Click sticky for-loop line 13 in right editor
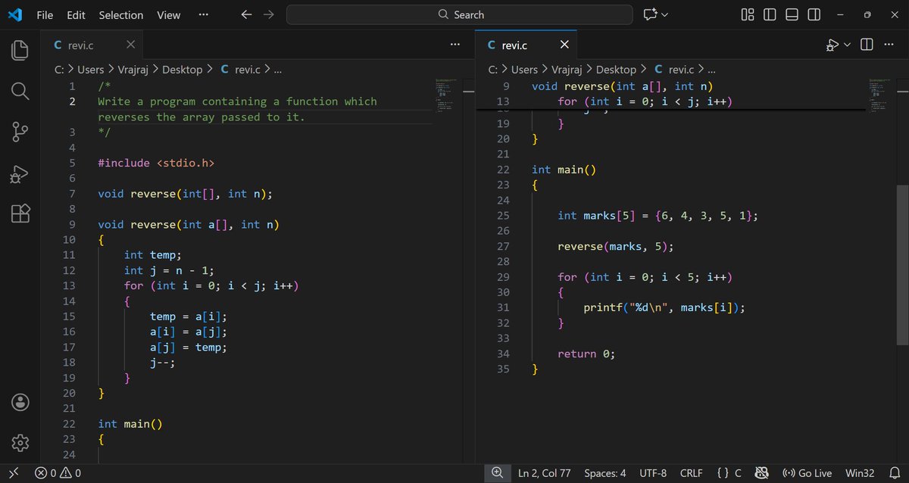Screen dimensions: 909x483 tap(645, 101)
